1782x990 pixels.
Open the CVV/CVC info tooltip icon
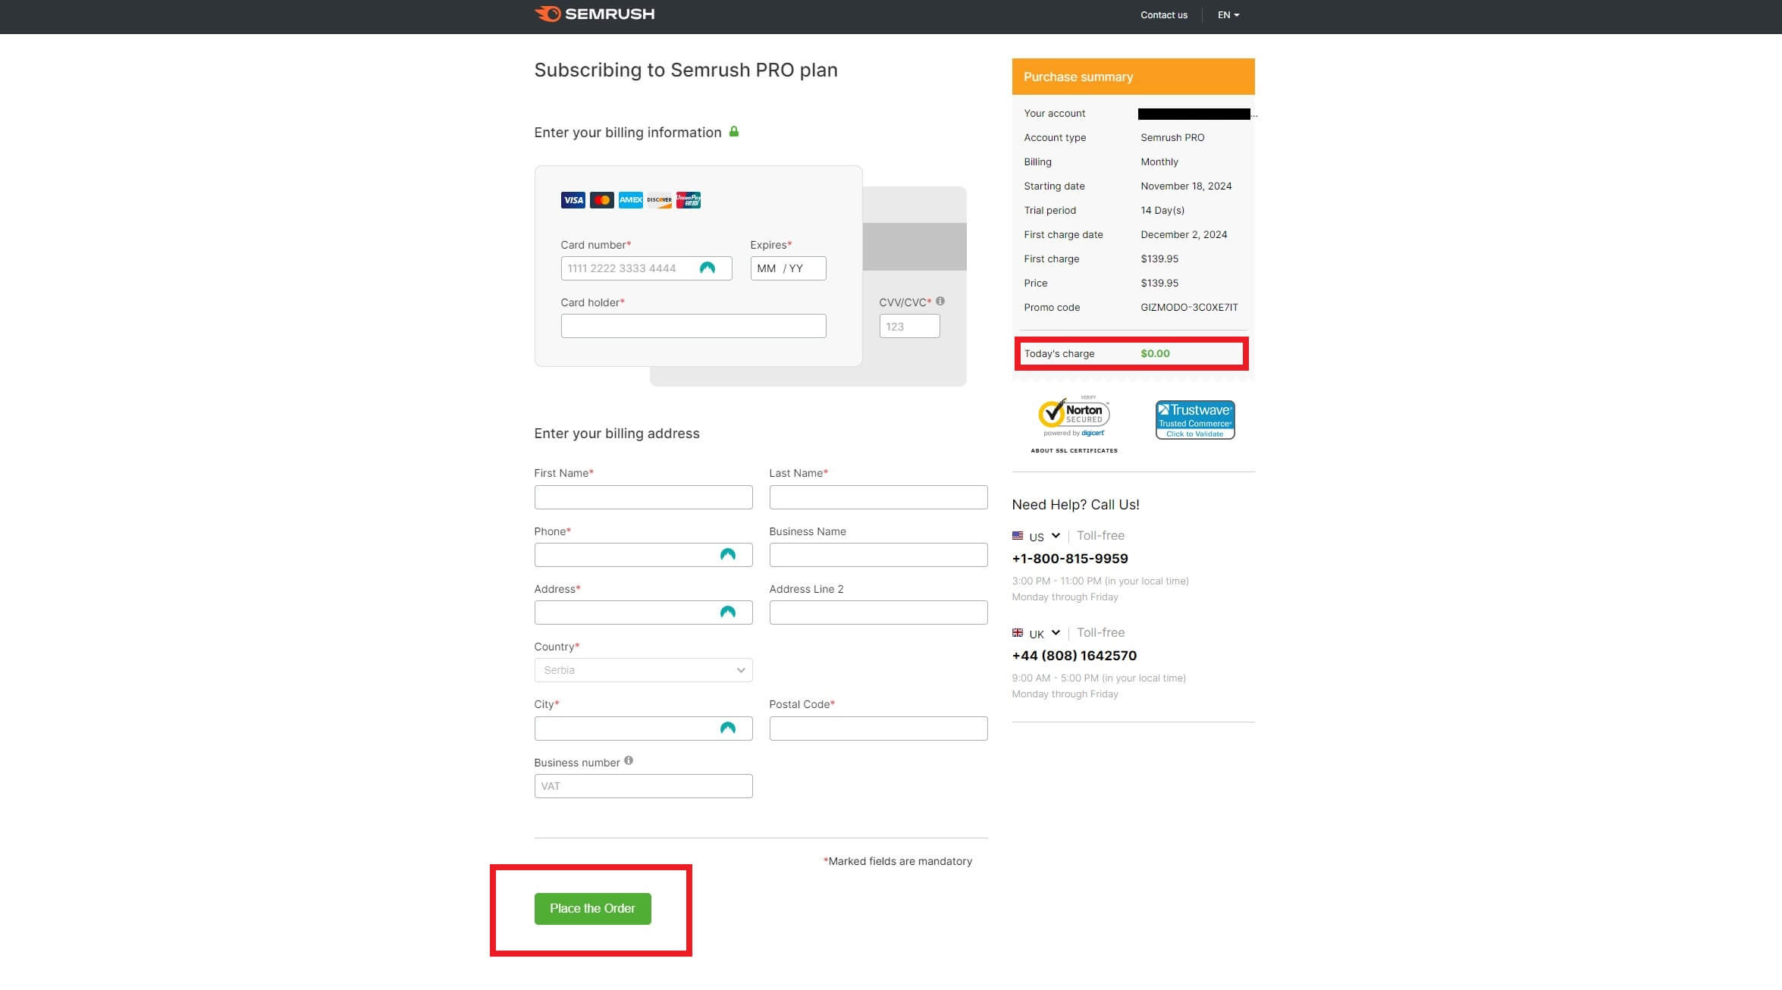point(942,300)
